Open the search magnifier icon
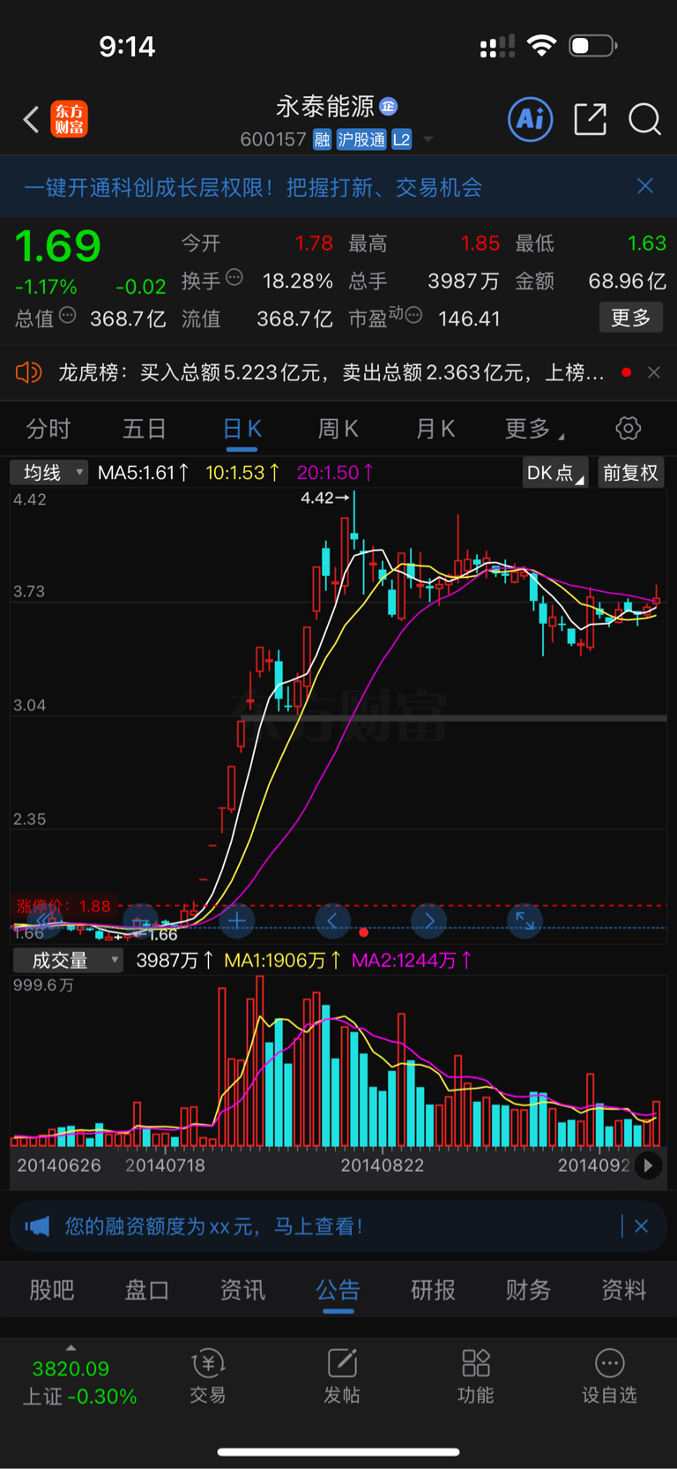Screen dimensions: 677x1469 (644, 119)
